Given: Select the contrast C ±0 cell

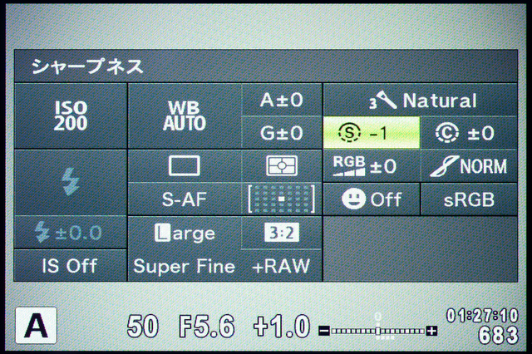Looking at the screenshot, I should [469, 133].
